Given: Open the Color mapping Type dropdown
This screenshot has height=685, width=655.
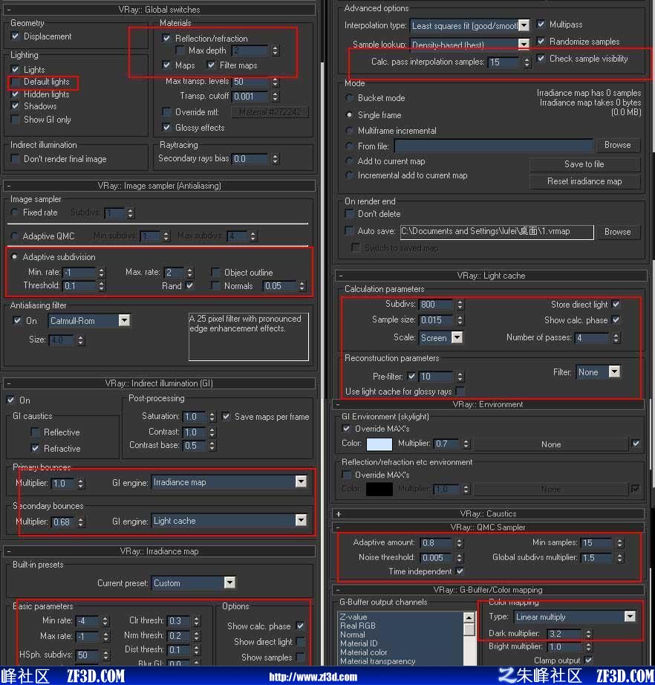Looking at the screenshot, I should (630, 617).
